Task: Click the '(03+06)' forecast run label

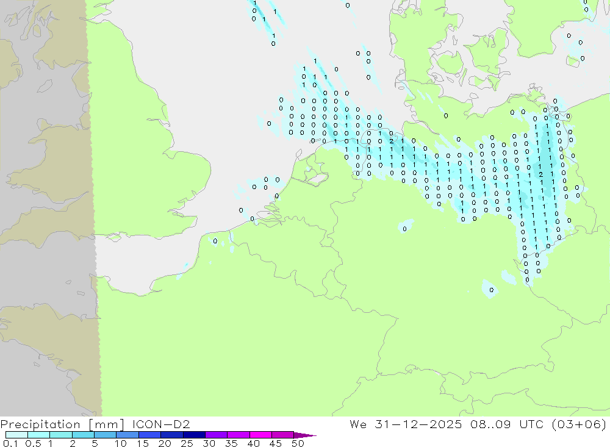Action: pos(579,424)
